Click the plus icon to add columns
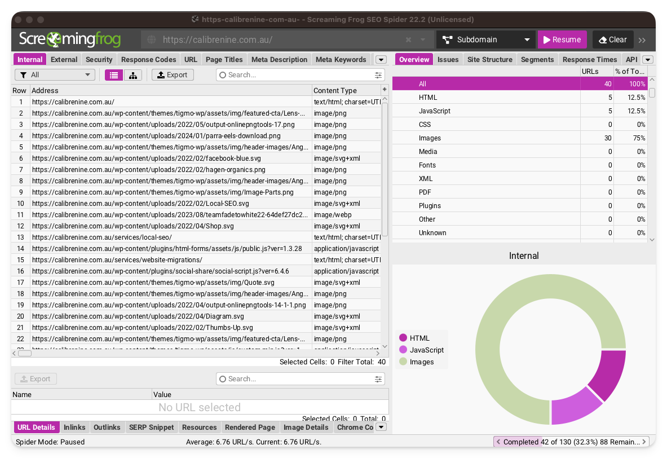 point(385,90)
